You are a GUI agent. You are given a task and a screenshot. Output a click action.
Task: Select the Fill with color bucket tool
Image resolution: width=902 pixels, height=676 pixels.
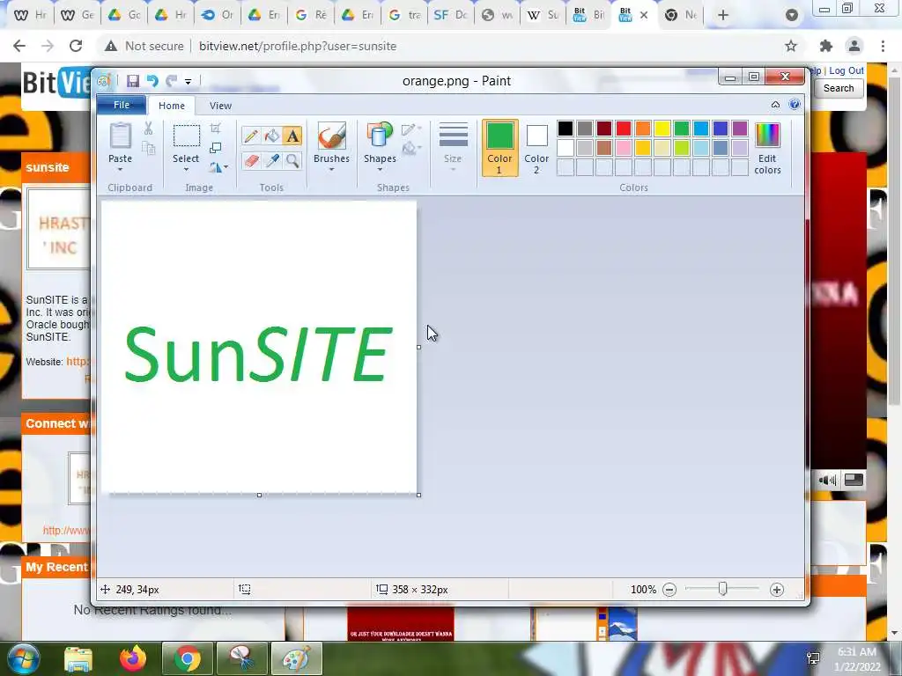[271, 136]
